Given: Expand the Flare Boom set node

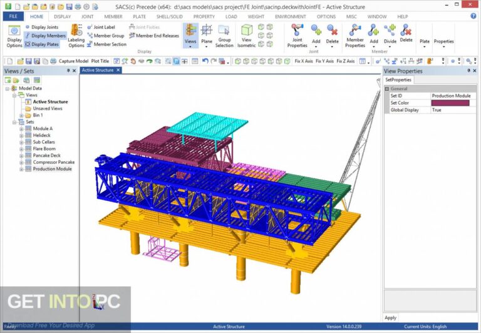Looking at the screenshot, I should (x=21, y=149).
